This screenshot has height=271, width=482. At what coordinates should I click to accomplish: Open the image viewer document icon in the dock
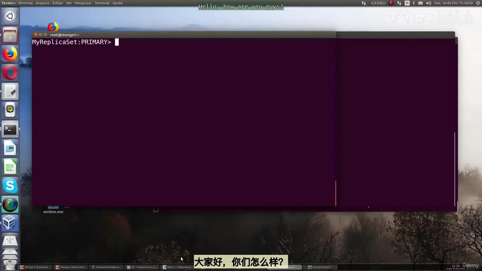(x=10, y=148)
